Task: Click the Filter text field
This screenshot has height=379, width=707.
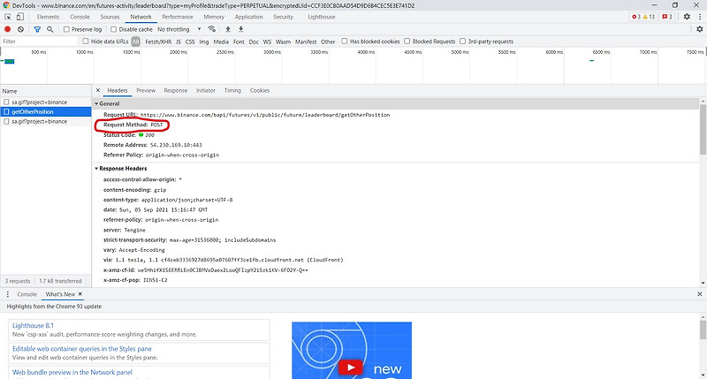Action: point(40,42)
